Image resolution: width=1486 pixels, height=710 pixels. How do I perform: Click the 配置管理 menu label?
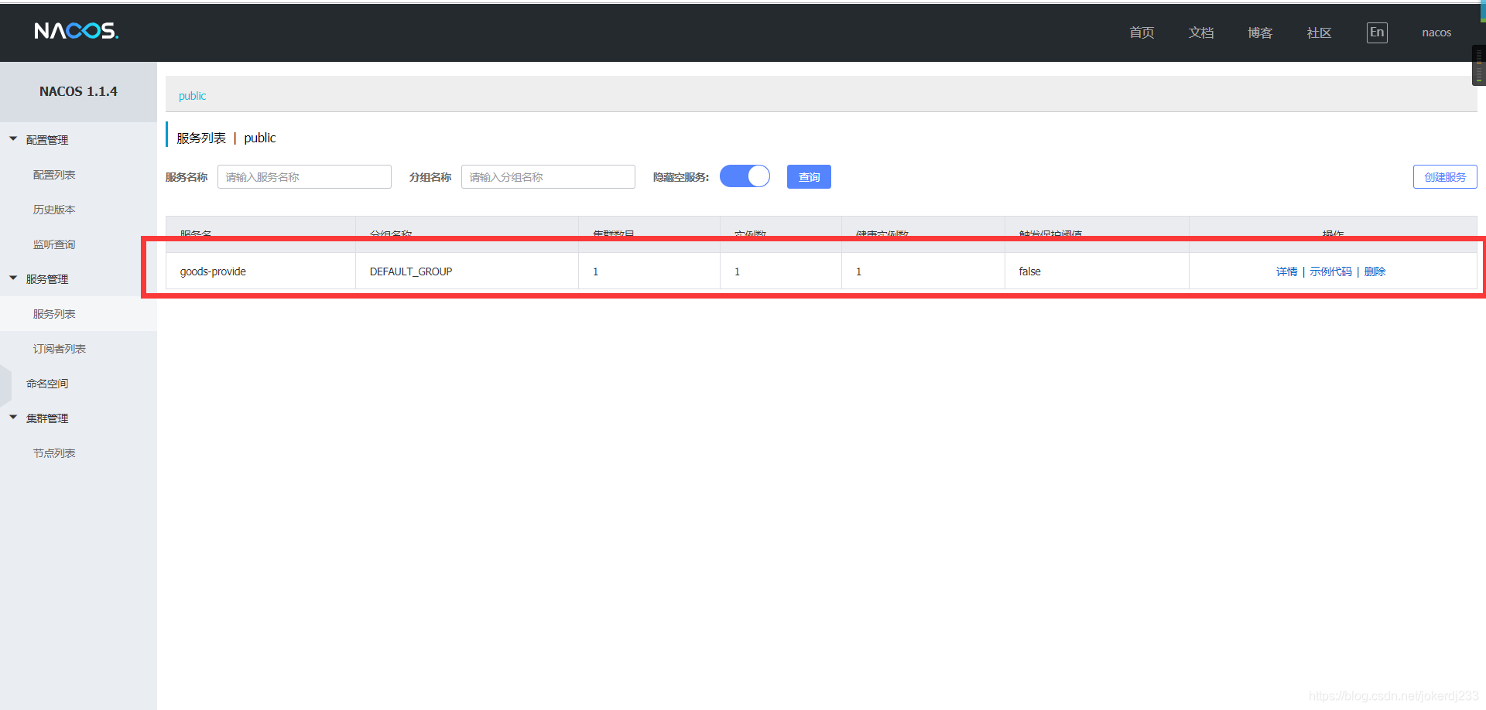pyautogui.click(x=47, y=140)
